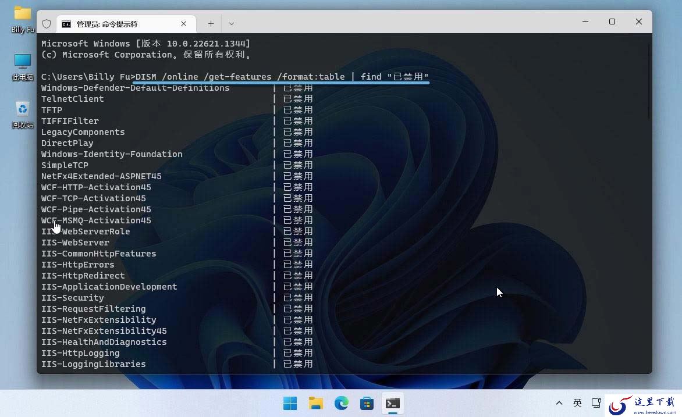Minimize the terminal window
This screenshot has height=417, width=682.
pyautogui.click(x=585, y=22)
